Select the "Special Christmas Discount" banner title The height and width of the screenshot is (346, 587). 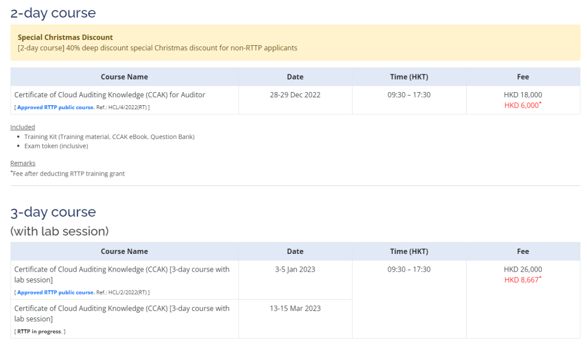coord(65,38)
